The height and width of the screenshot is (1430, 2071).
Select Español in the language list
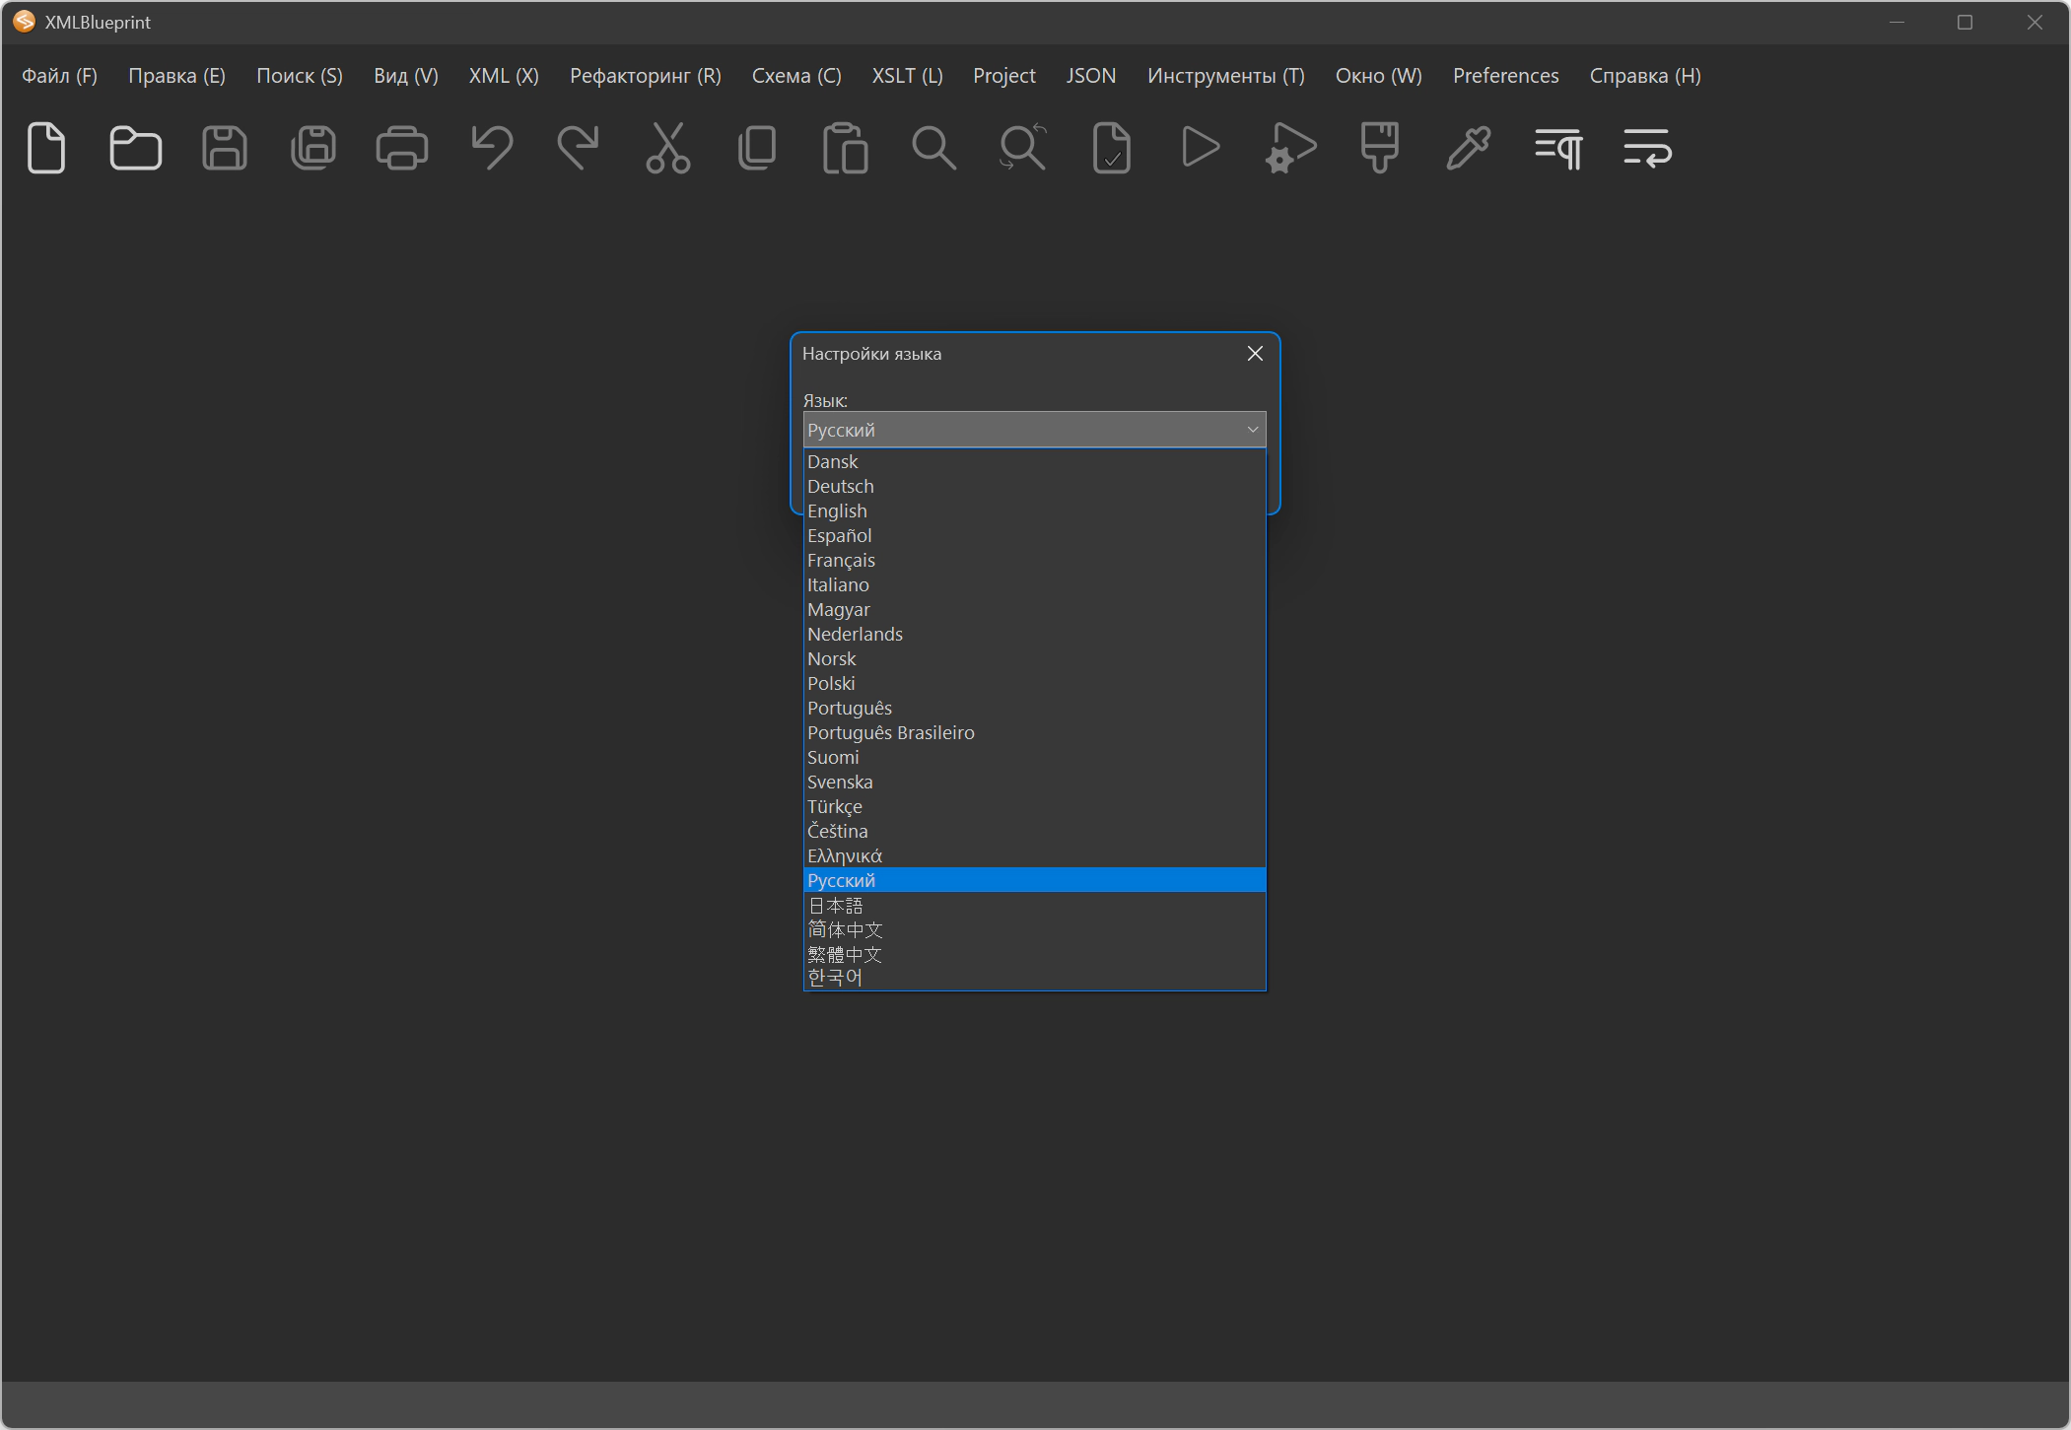(1034, 535)
